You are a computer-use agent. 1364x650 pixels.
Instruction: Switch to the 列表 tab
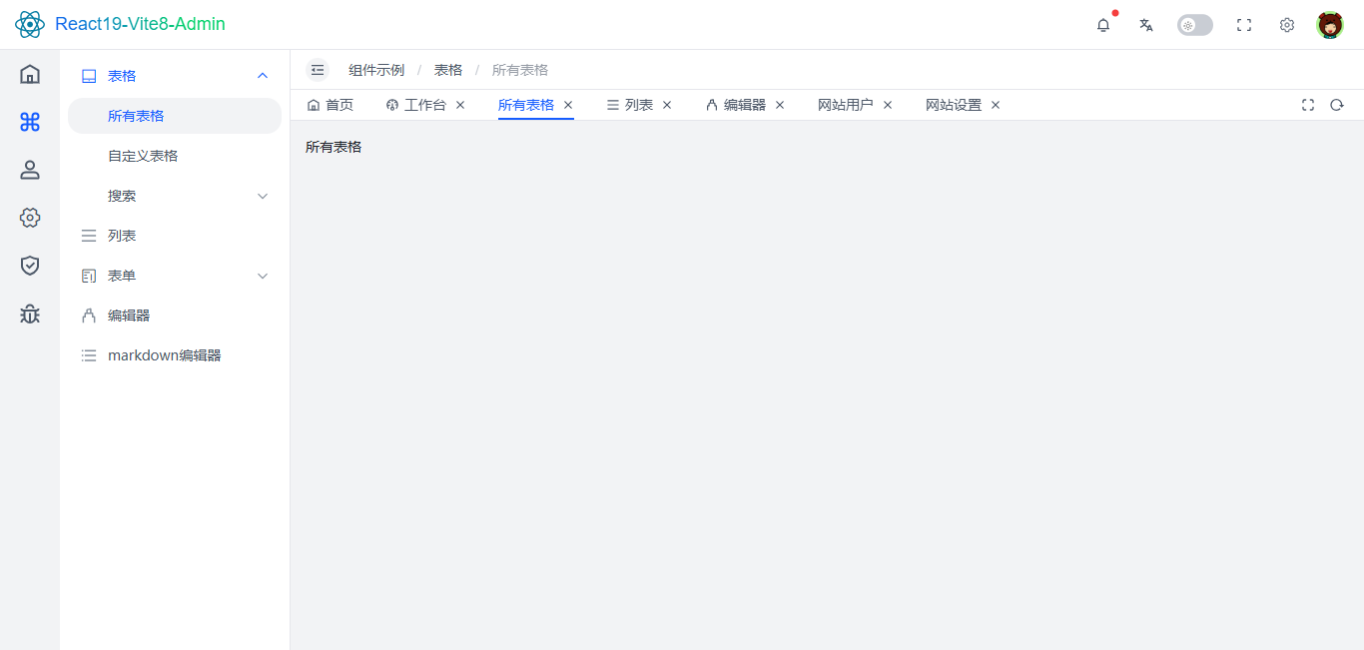point(630,105)
